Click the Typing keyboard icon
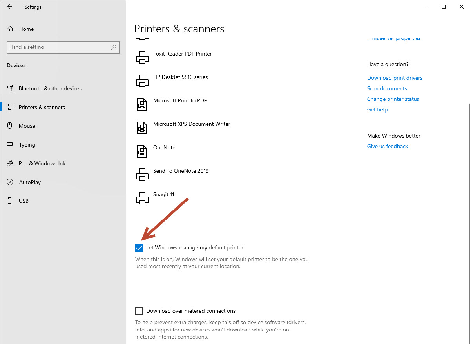 pos(10,145)
